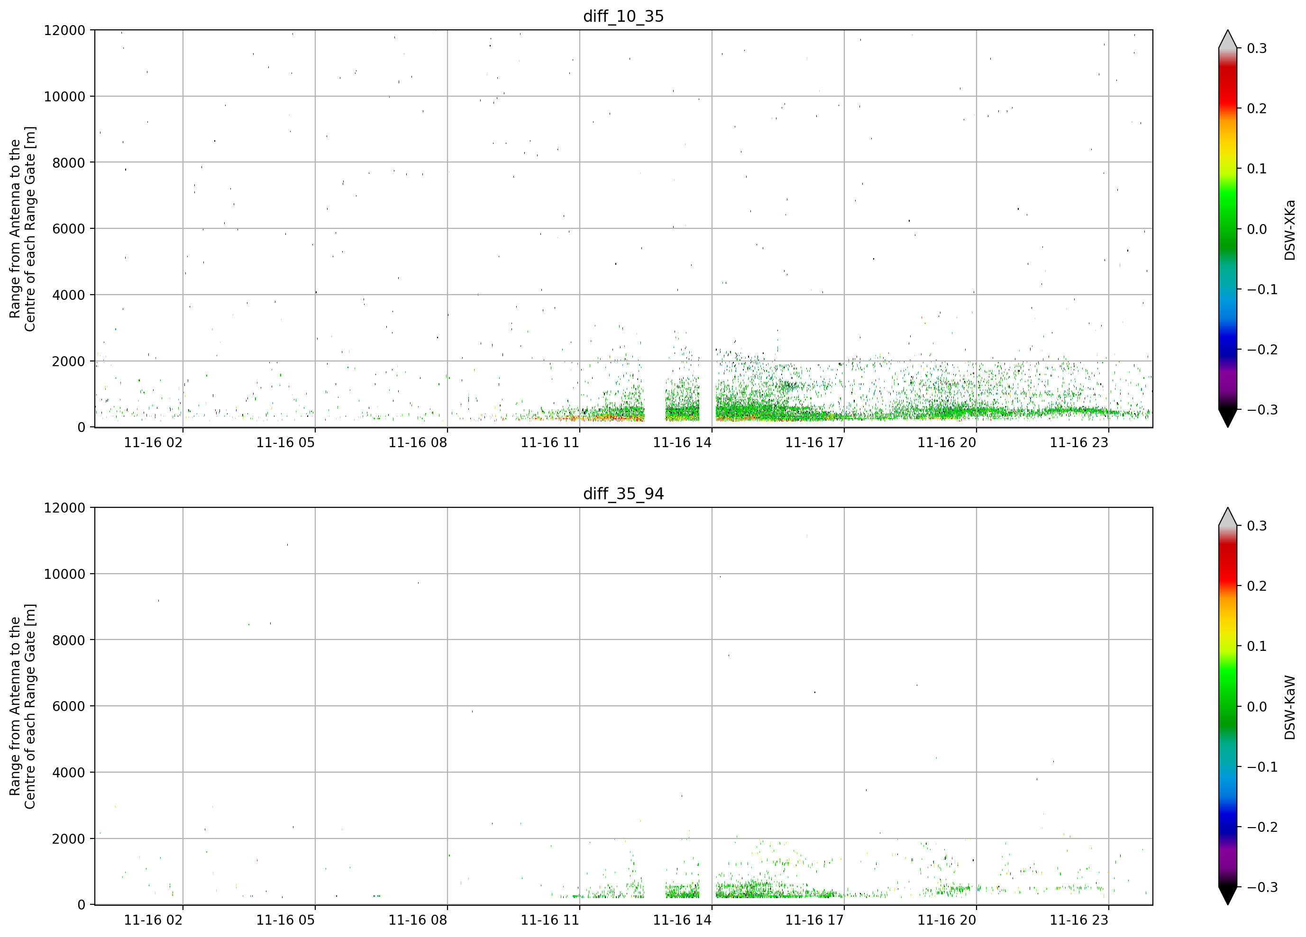Click the 11-16 14 label under diff_10_35

(x=682, y=442)
